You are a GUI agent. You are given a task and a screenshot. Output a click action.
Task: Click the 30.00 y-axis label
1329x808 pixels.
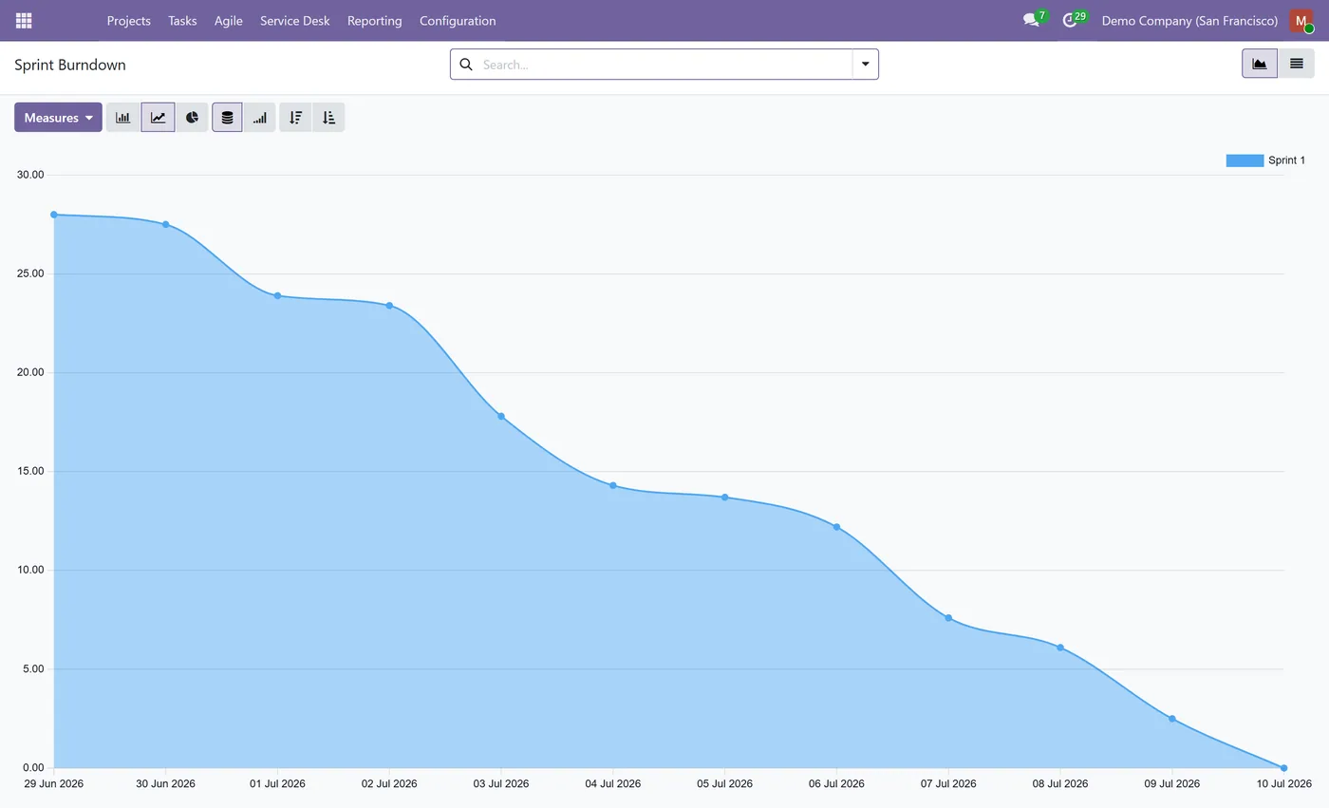[x=30, y=175]
